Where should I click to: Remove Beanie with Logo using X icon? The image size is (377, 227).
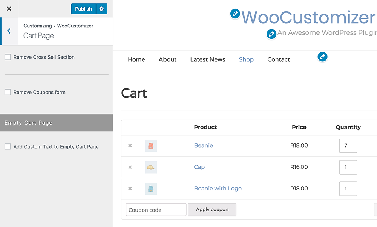click(130, 189)
